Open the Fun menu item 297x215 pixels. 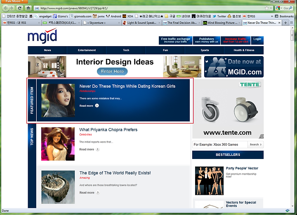(165, 50)
